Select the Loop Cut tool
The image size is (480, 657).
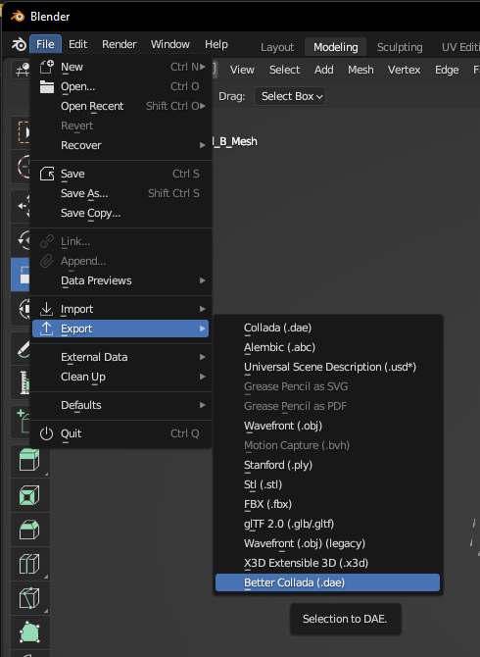point(29,564)
